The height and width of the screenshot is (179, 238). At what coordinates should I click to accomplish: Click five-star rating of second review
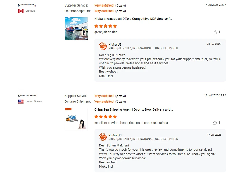[x=106, y=117]
